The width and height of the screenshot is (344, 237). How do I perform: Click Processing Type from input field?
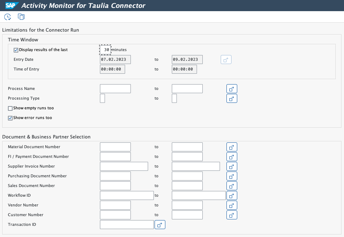pos(102,98)
